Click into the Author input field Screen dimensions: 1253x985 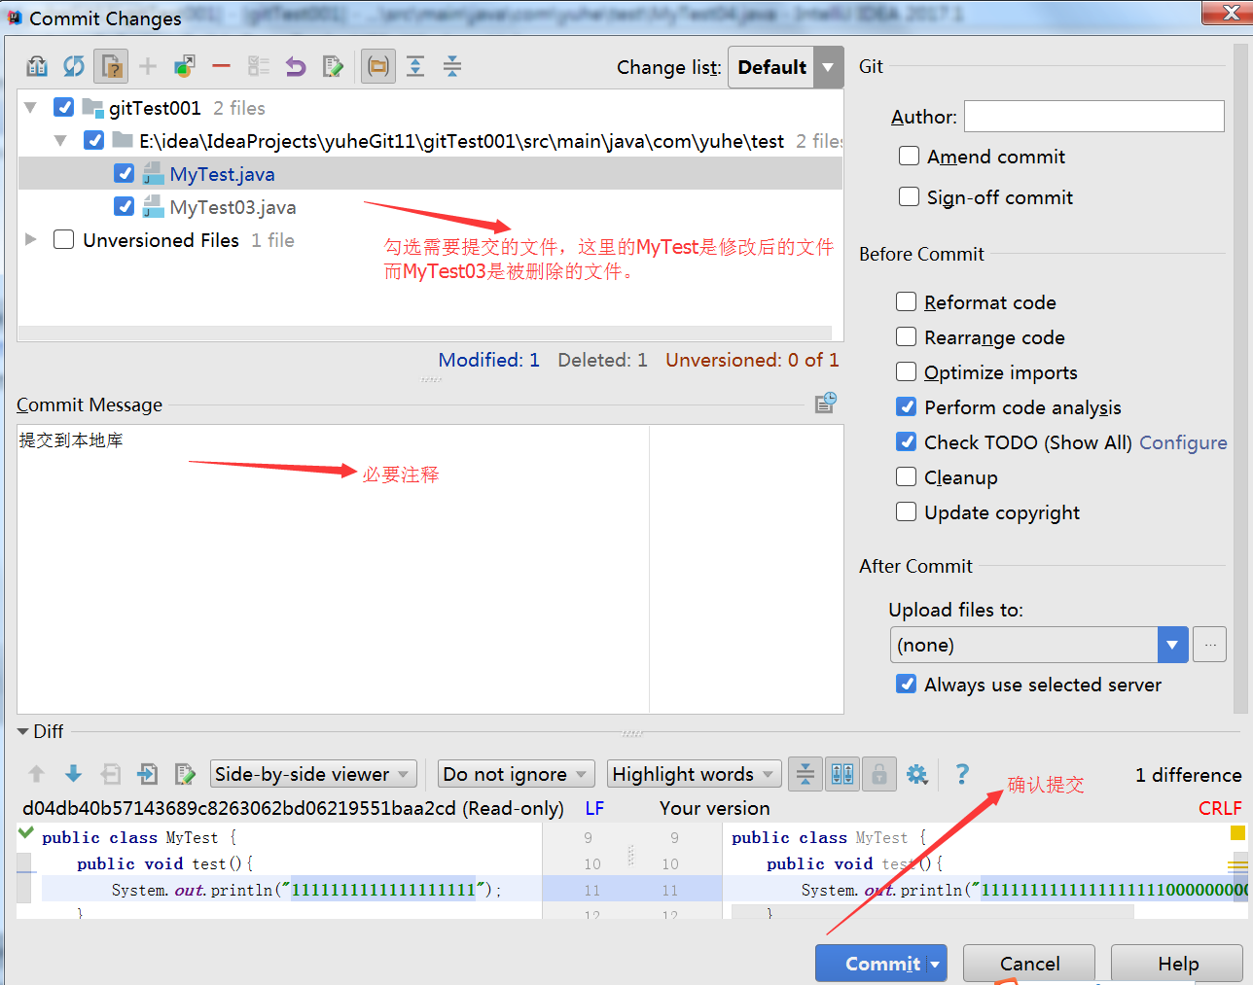pyautogui.click(x=1093, y=117)
